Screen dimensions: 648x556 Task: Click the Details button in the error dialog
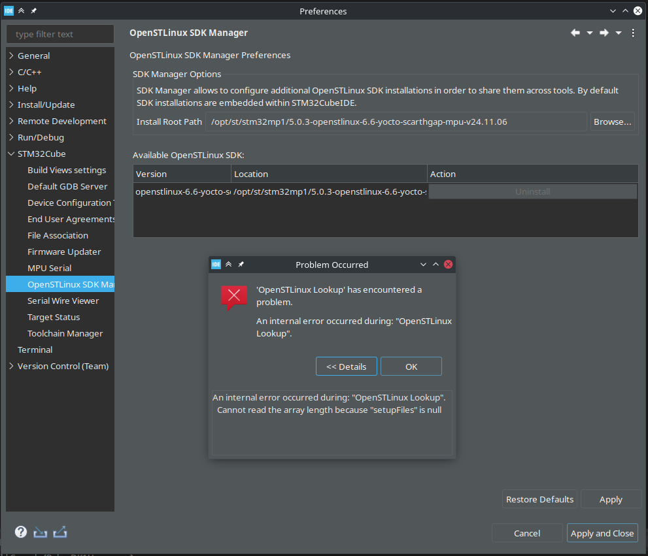point(346,366)
